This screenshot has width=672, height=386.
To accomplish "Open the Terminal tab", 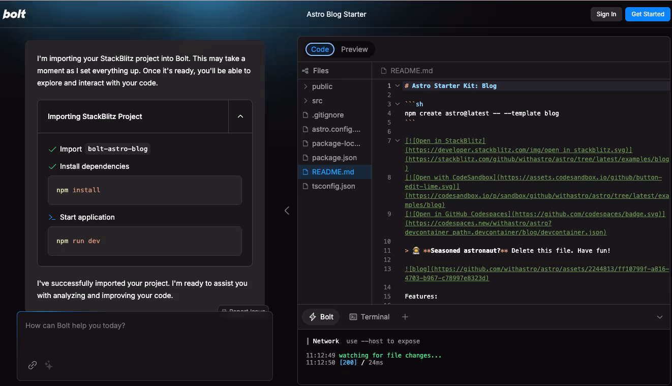I will pos(370,317).
